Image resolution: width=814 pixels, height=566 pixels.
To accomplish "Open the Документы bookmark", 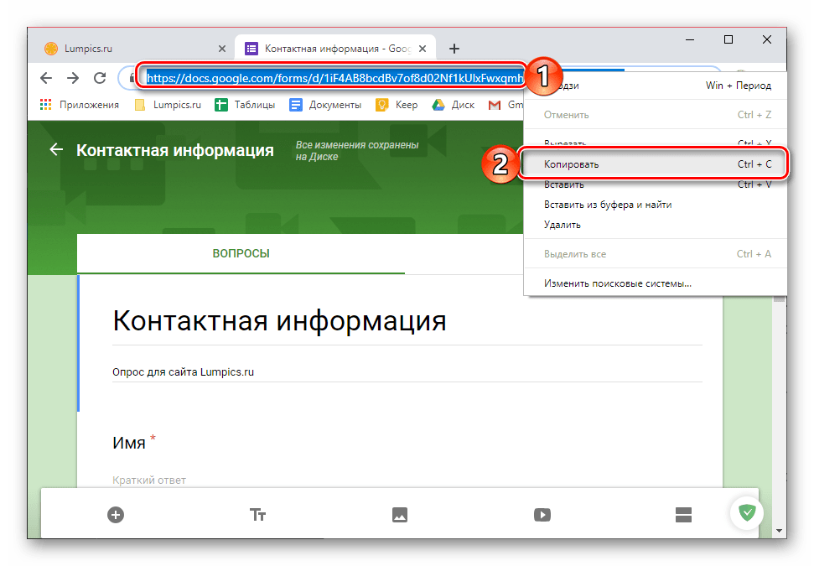I will (325, 105).
